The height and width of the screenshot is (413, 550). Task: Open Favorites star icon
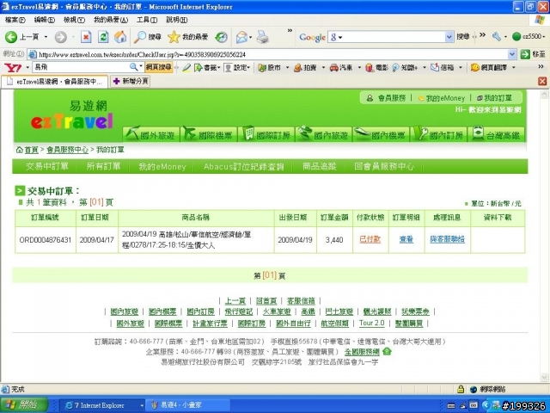click(174, 37)
